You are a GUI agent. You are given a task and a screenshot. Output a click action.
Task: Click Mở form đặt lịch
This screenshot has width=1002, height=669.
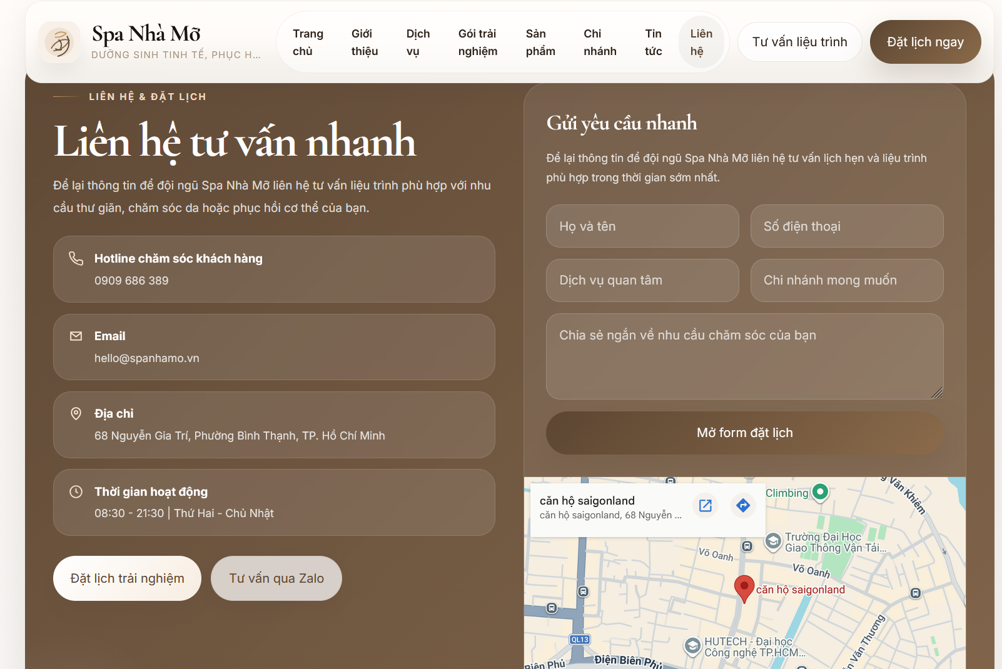click(x=744, y=433)
